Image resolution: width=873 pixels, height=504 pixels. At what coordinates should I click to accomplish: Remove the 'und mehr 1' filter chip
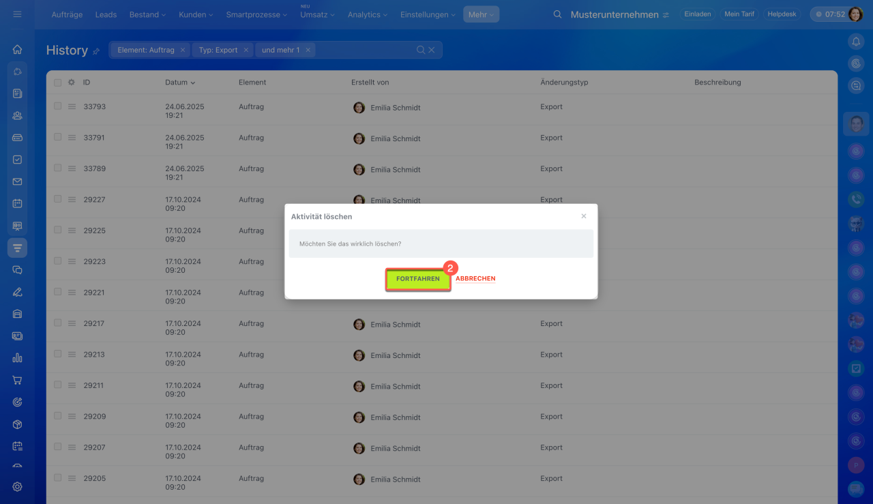point(308,50)
